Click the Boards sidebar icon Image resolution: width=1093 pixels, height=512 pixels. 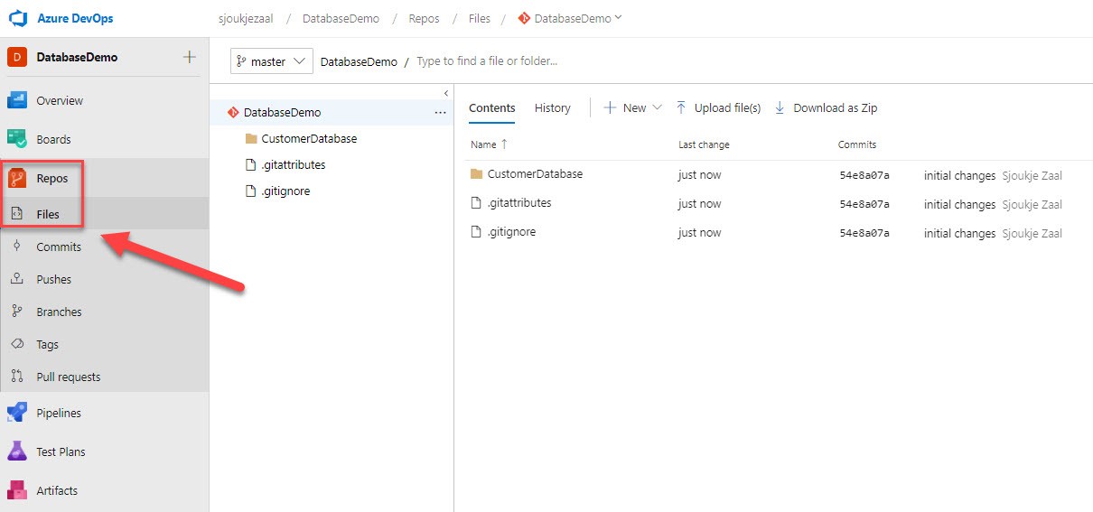pos(17,139)
